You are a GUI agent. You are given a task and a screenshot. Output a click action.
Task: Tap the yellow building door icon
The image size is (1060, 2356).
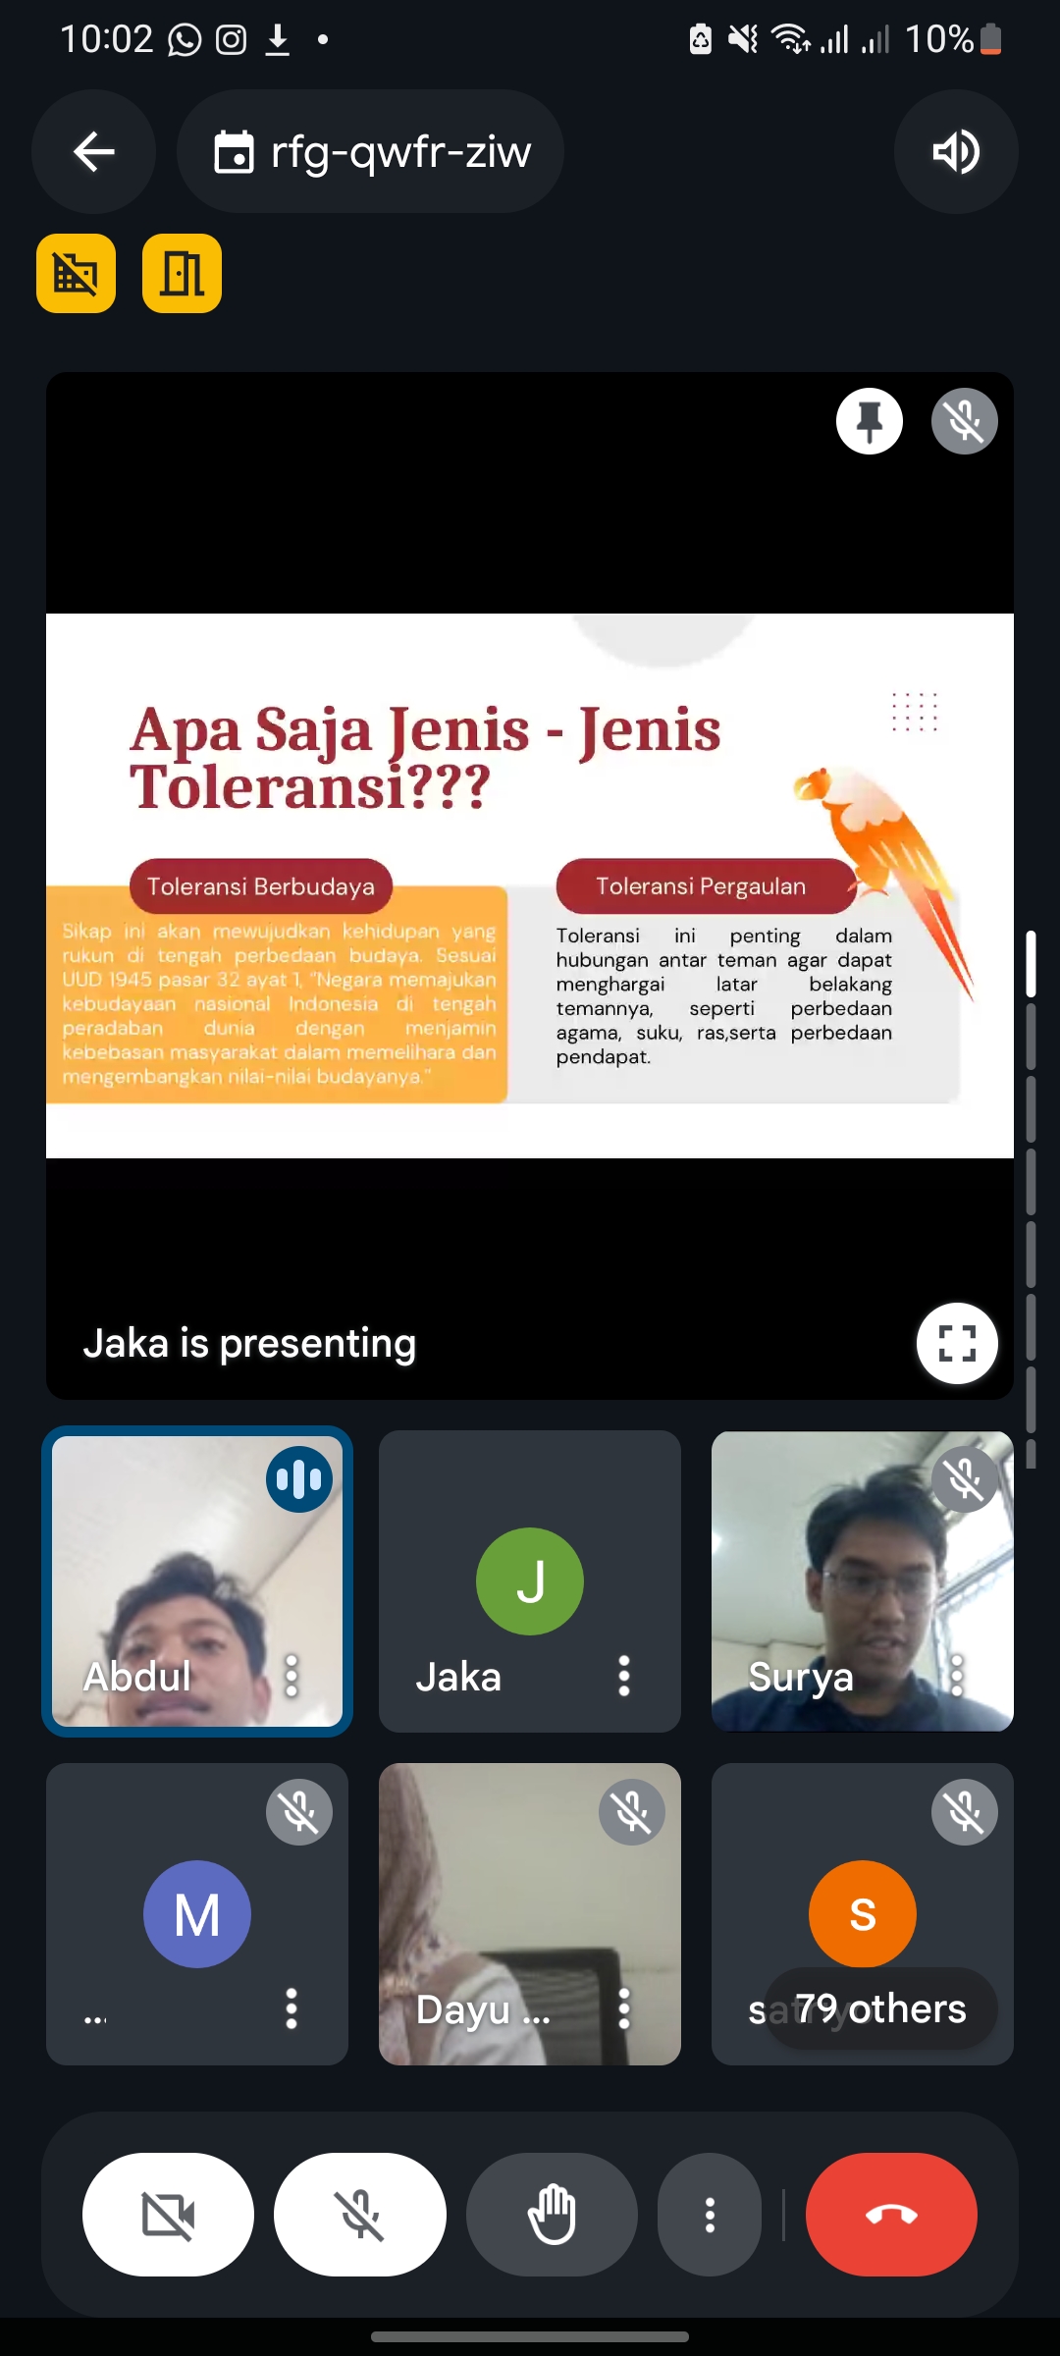(183, 274)
